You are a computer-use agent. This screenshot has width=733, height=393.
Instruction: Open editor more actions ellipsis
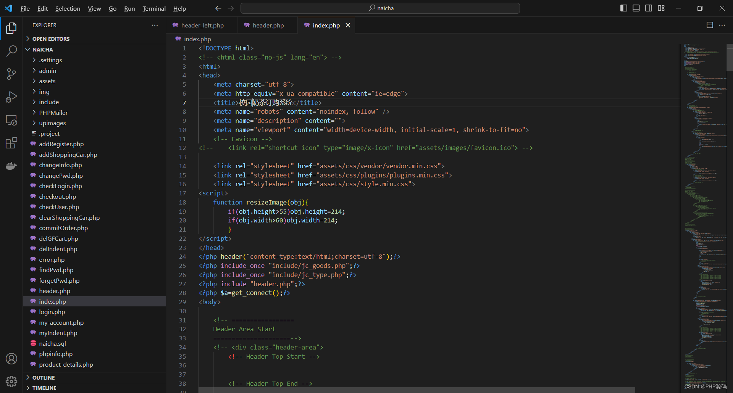722,25
